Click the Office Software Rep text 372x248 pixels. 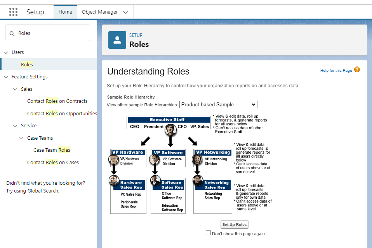pyautogui.click(x=172, y=196)
